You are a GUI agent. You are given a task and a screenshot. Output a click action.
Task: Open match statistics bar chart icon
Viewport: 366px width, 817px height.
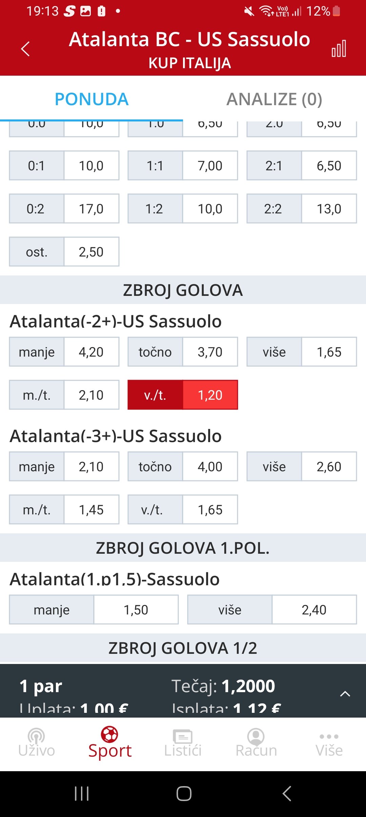click(x=339, y=49)
